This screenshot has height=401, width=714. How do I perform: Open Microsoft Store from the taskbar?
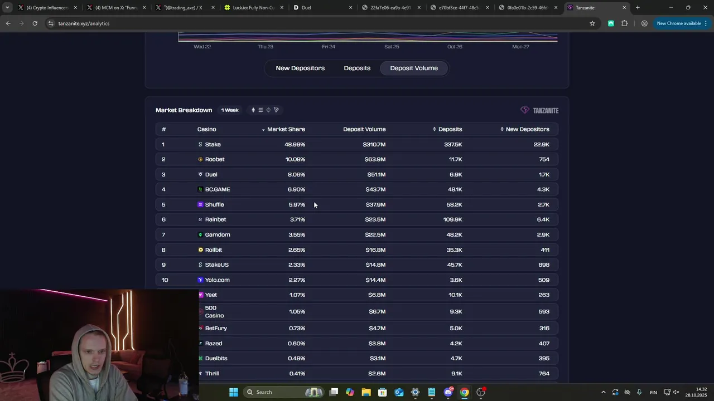coord(382,392)
